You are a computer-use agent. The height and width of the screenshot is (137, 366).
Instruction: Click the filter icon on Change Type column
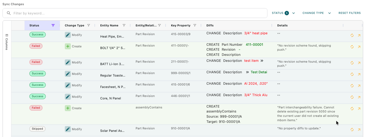pos(89,25)
